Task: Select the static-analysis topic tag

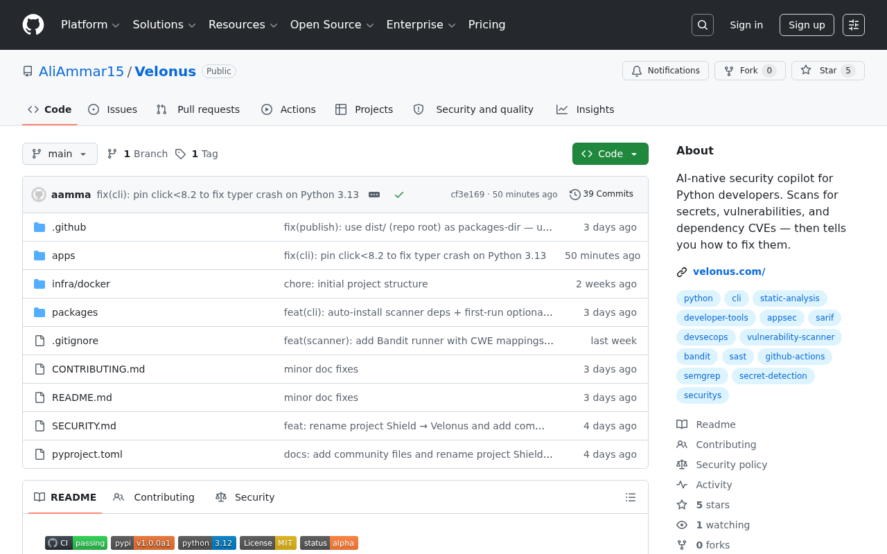Action: (790, 298)
